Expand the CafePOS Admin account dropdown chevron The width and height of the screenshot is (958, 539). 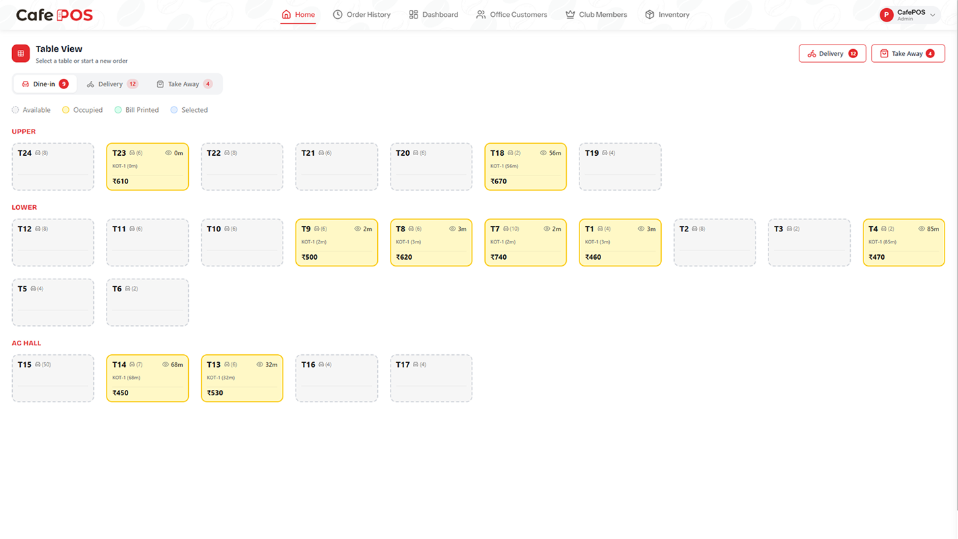pos(933,15)
